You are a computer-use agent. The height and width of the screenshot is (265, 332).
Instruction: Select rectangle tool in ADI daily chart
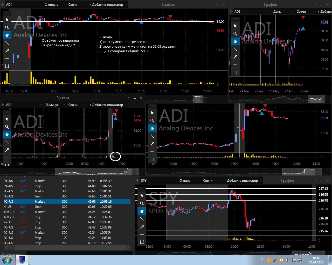pos(235,72)
